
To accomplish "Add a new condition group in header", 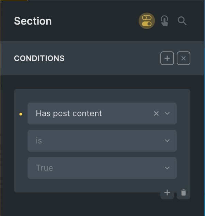I will pyautogui.click(x=167, y=58).
